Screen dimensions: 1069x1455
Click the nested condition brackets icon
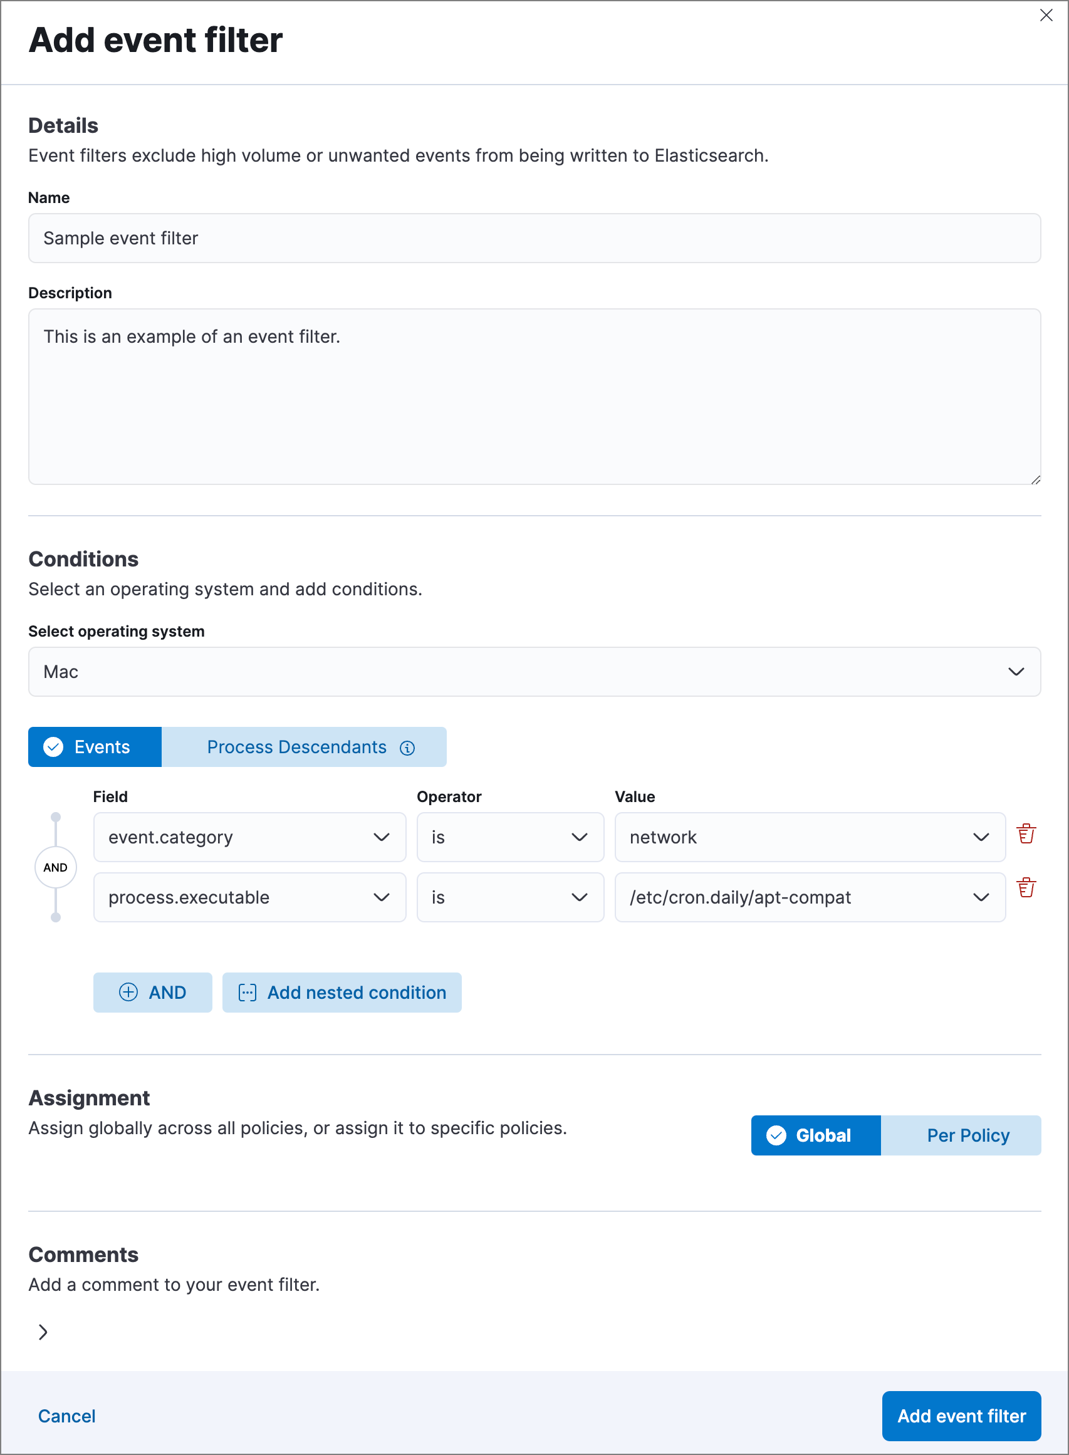249,993
